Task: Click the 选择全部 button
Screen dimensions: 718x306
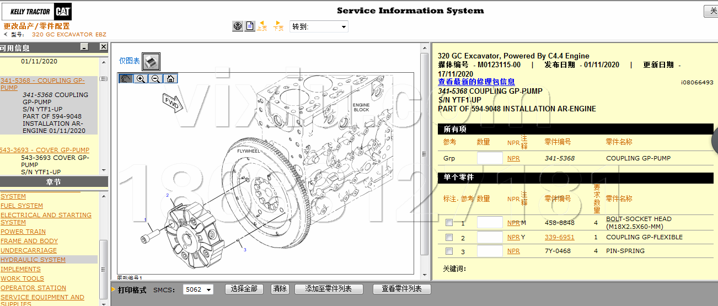Action: 244,289
